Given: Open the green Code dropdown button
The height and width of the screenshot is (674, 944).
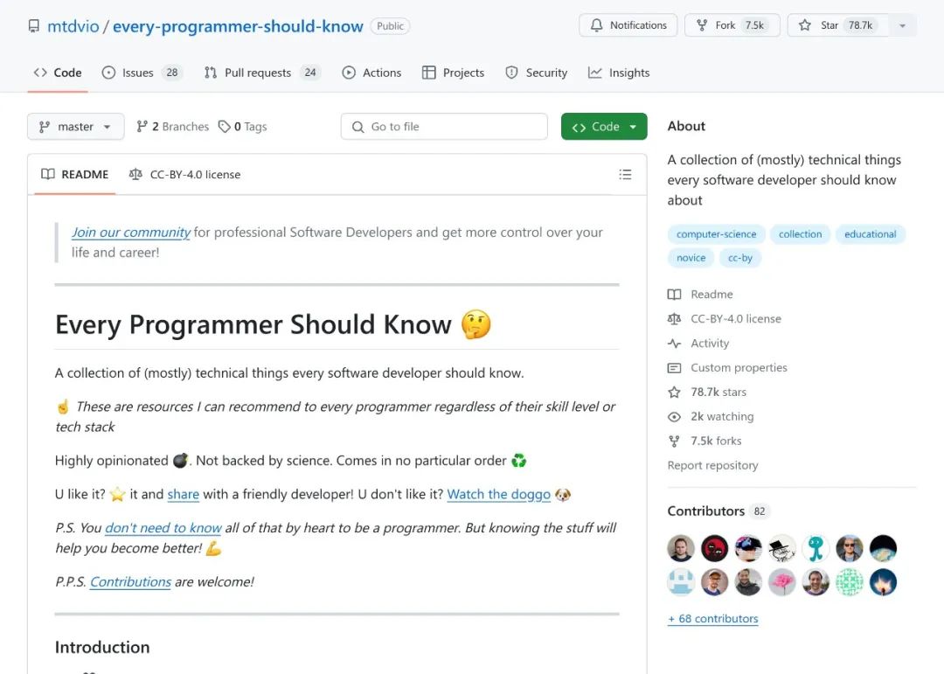Looking at the screenshot, I should [x=604, y=127].
